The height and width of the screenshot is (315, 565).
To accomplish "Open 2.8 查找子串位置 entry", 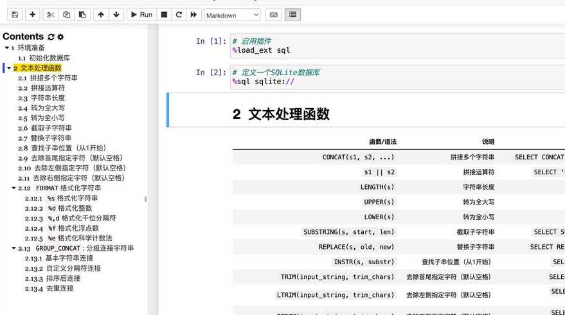I will click(x=62, y=148).
